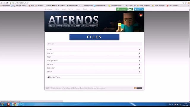Bookmark this page with the star icon
190x107 pixels.
tap(186, 3)
